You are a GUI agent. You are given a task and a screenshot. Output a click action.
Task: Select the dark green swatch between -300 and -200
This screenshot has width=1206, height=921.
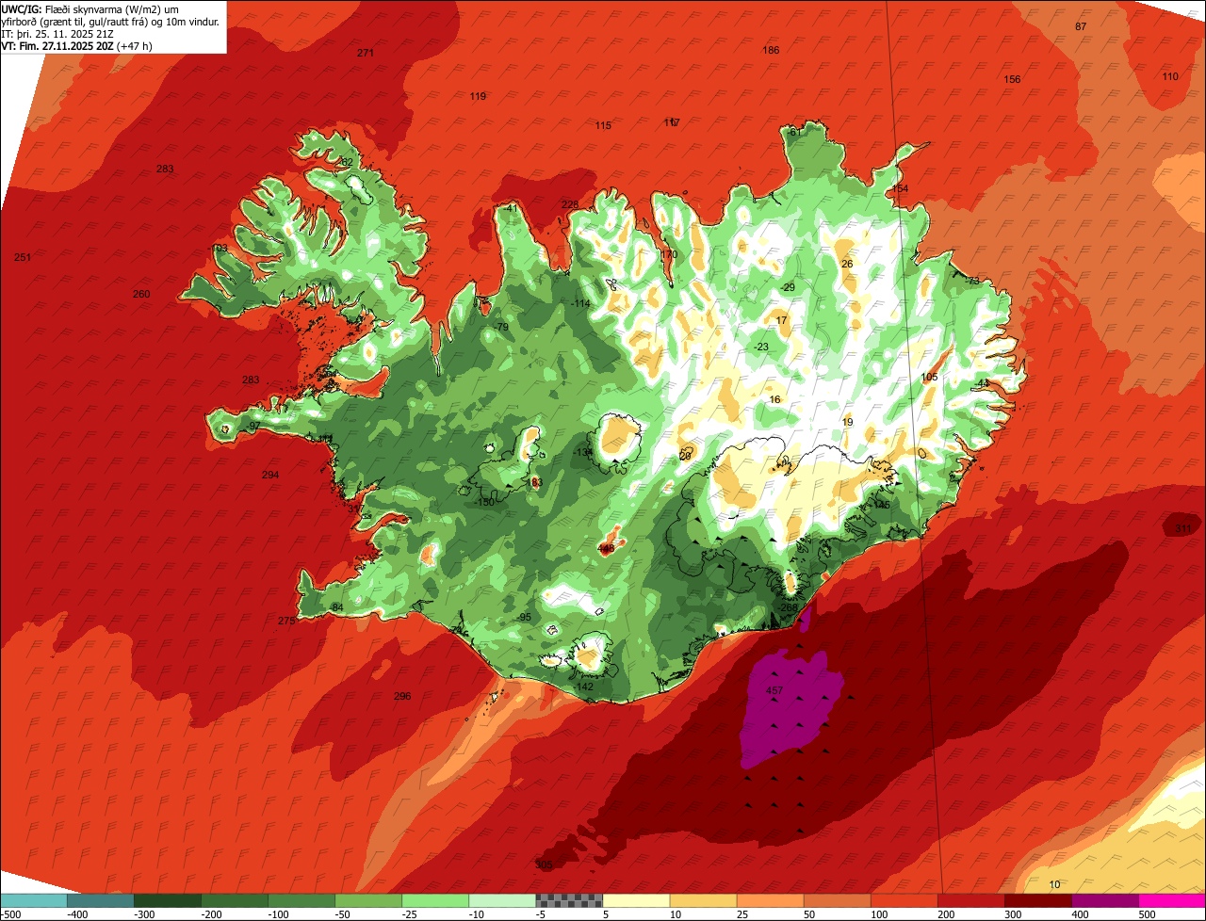tap(168, 899)
